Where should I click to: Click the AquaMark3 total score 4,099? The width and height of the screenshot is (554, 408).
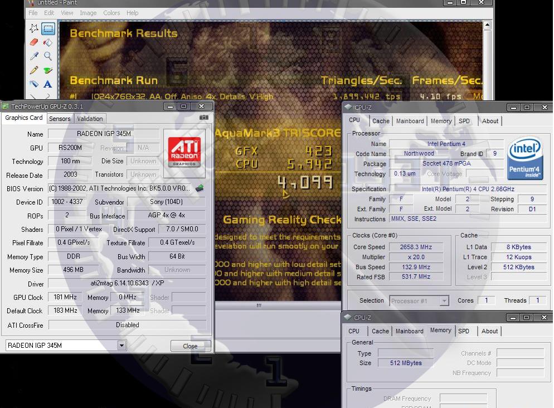point(305,183)
